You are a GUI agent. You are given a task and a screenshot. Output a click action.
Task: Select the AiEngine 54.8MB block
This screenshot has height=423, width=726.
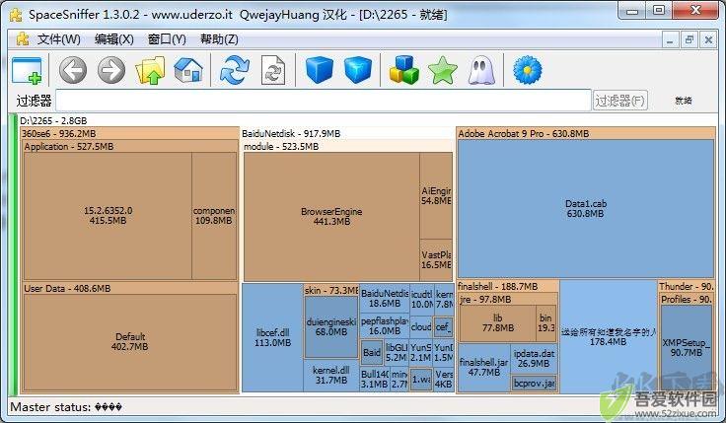(436, 196)
